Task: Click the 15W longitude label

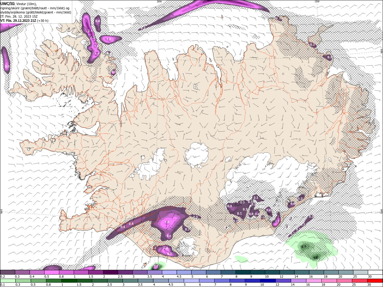Action: coord(317,1)
